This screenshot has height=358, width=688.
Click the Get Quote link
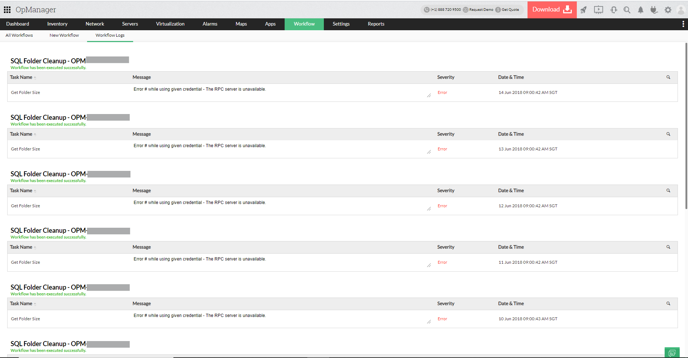(510, 10)
